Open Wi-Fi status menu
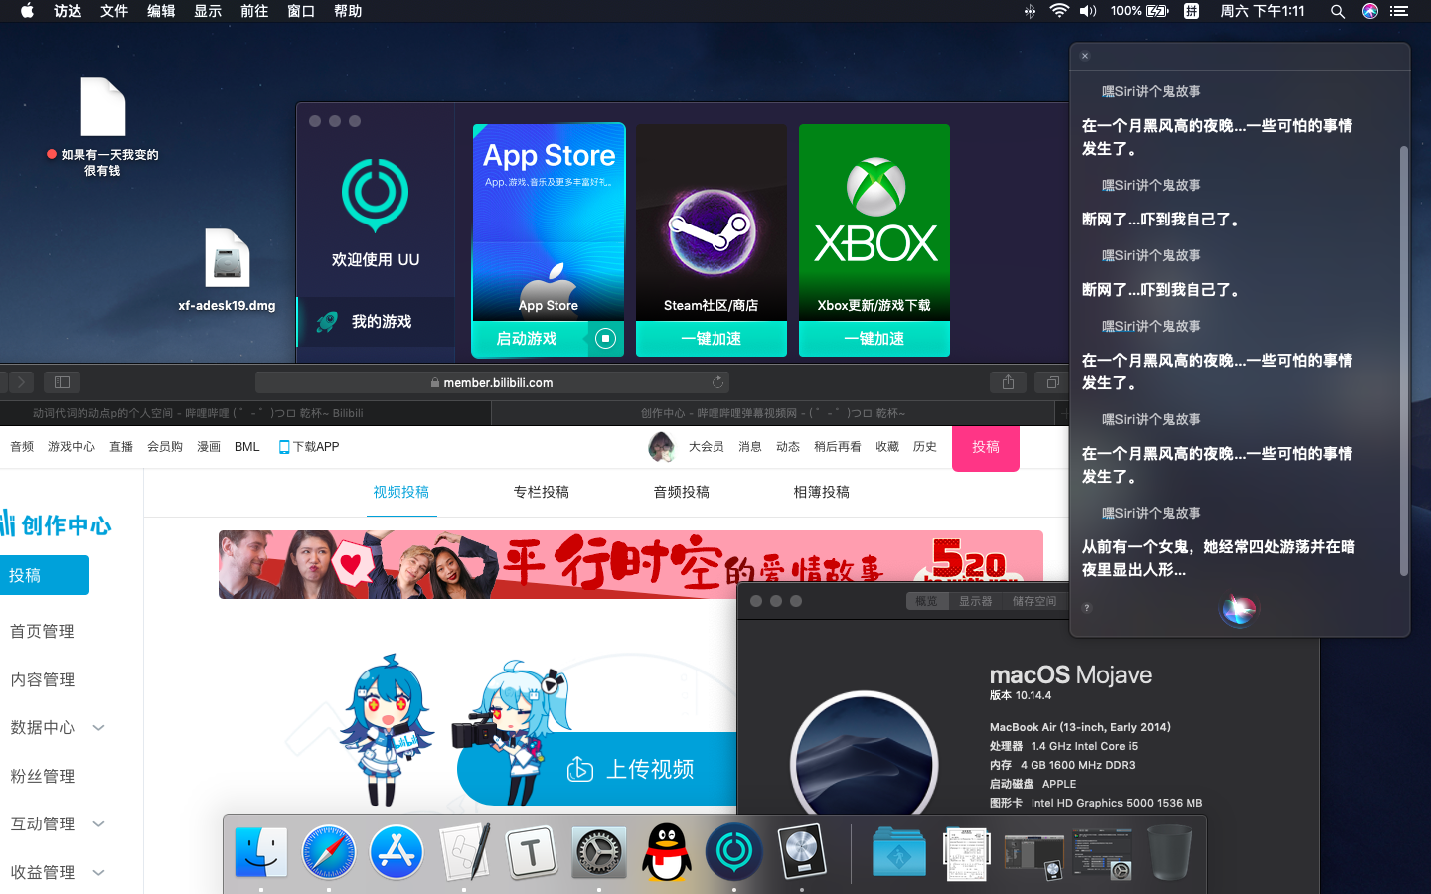 (1059, 11)
